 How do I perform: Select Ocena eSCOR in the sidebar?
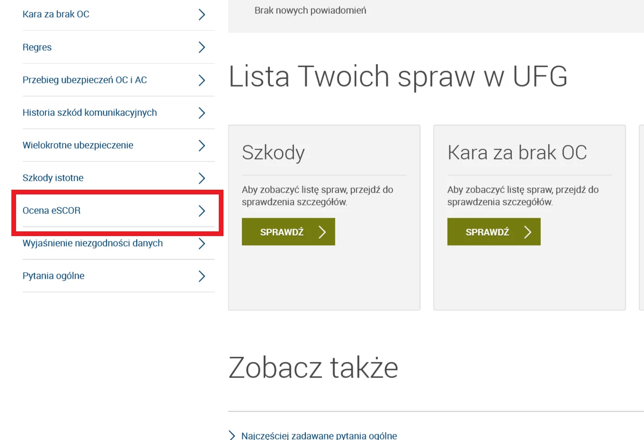[51, 211]
